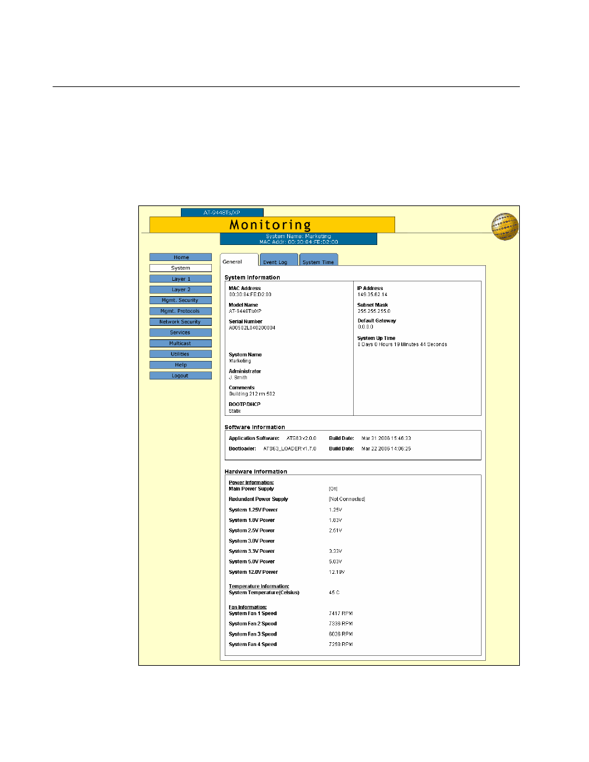Click the System Temperature value 45 C

pyautogui.click(x=334, y=593)
